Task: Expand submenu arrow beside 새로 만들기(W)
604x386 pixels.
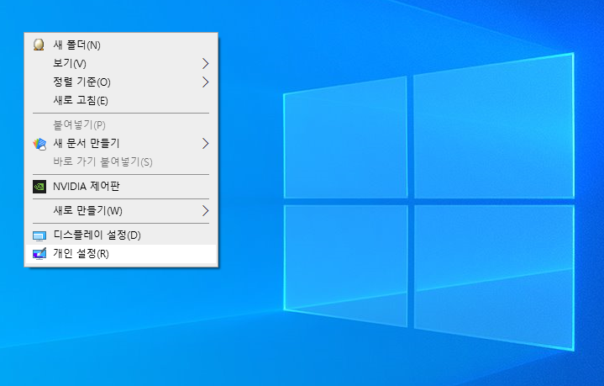Action: [x=206, y=210]
